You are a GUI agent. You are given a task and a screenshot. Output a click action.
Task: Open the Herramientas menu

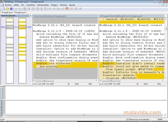click(x=43, y=5)
